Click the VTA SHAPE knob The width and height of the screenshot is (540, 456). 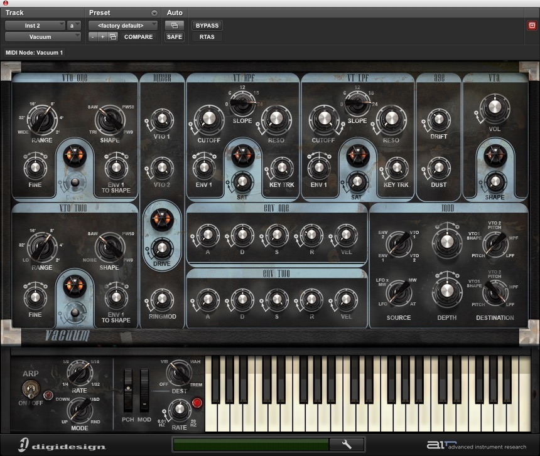[x=495, y=181]
